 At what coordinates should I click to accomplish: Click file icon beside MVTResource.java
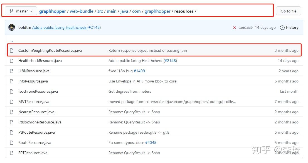[x=12, y=102]
